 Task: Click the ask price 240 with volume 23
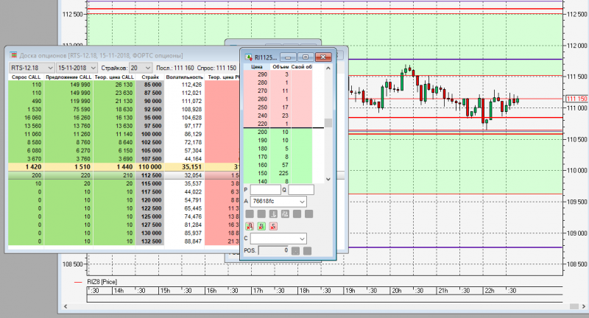[x=262, y=116]
